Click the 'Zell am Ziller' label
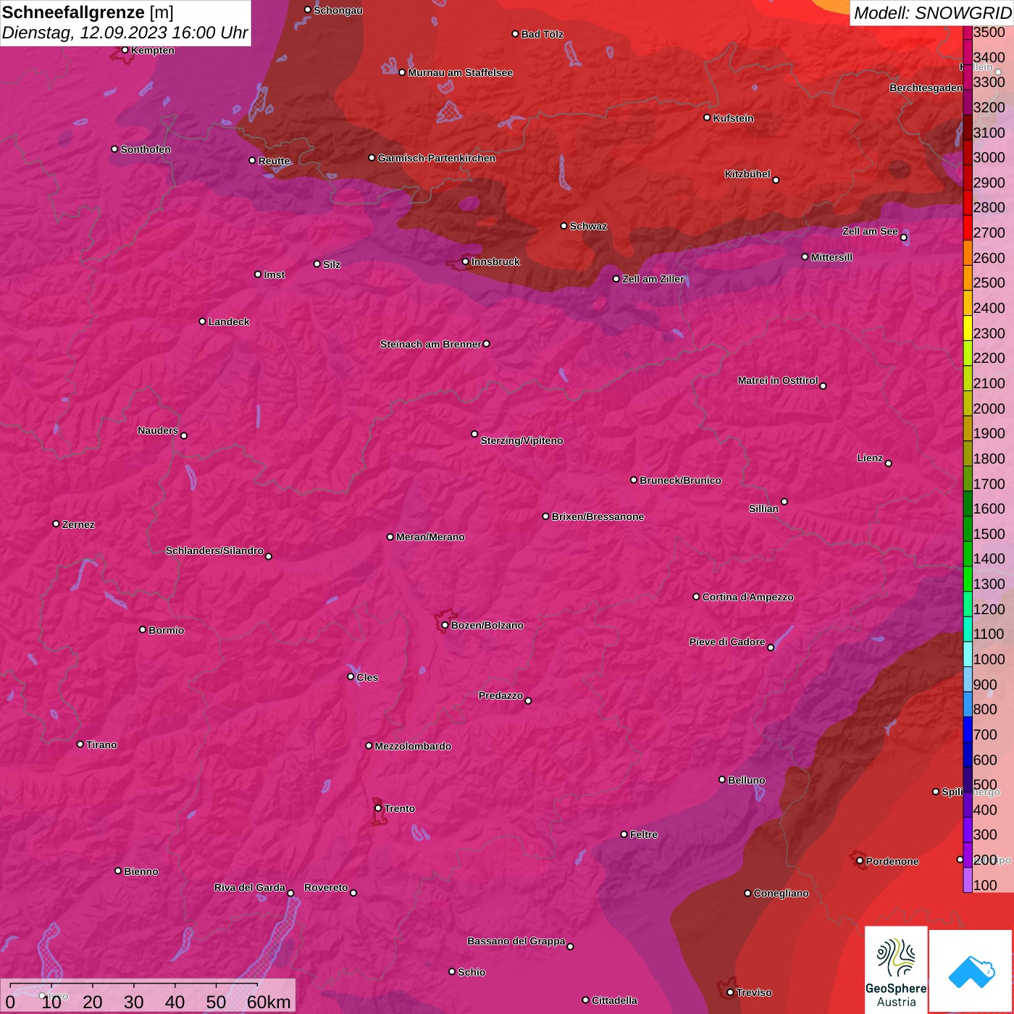This screenshot has height=1014, width=1014. point(653,279)
